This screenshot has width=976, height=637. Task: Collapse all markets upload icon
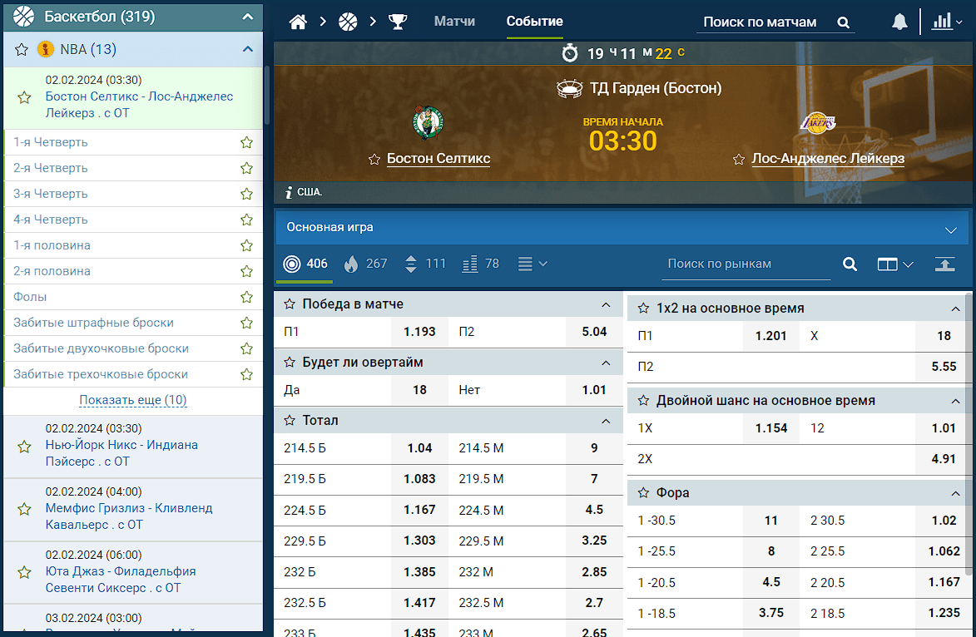point(945,264)
